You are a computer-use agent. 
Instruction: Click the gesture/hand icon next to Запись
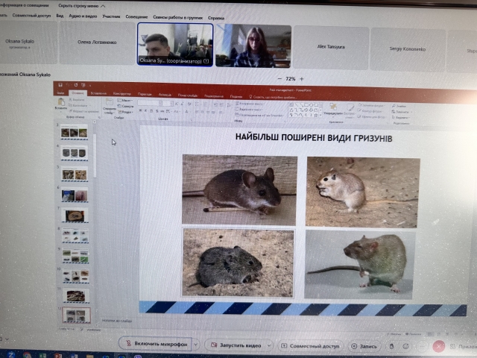(392, 346)
